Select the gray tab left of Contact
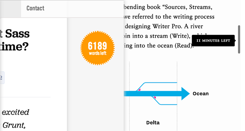This screenshot has width=245, height=131. point(10,9)
